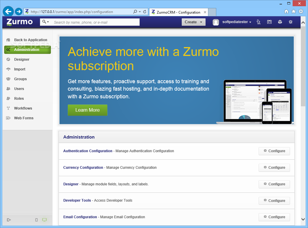
Task: Click the browser address bar URL
Action: (72, 12)
